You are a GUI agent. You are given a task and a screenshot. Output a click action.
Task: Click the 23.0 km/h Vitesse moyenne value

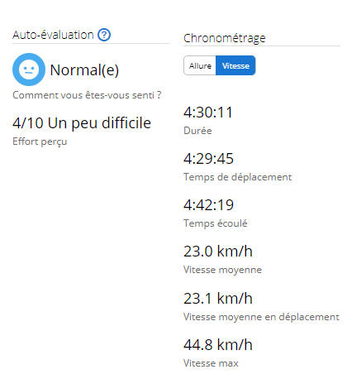coord(218,252)
